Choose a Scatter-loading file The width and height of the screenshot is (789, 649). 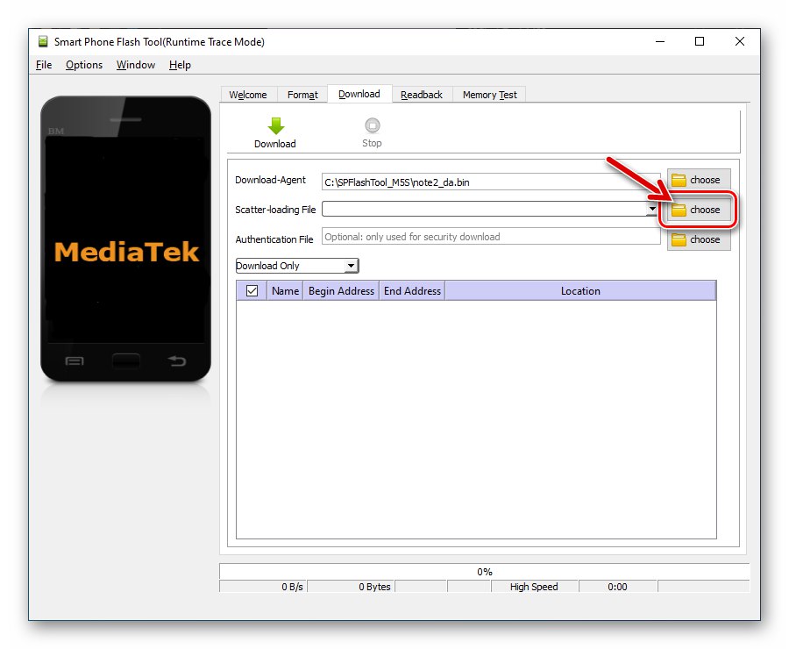pos(699,210)
